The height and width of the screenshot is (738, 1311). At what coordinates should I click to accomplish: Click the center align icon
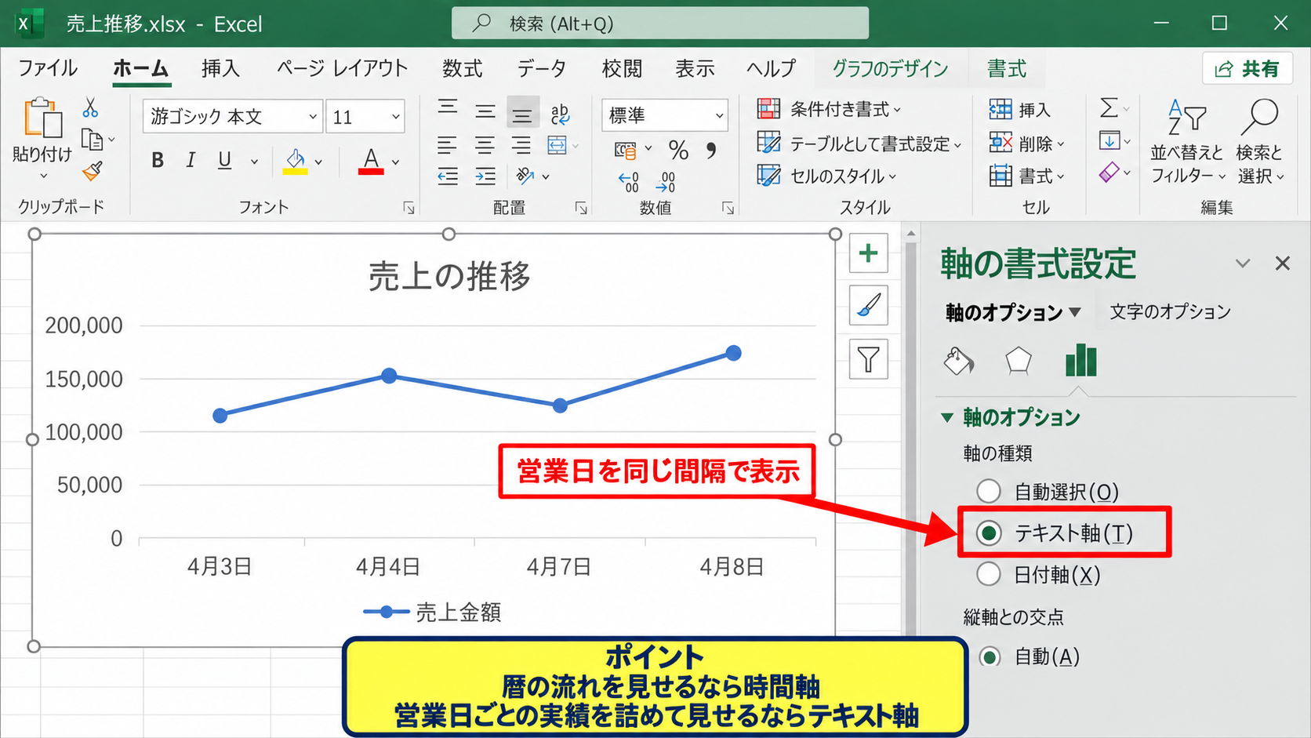point(485,146)
